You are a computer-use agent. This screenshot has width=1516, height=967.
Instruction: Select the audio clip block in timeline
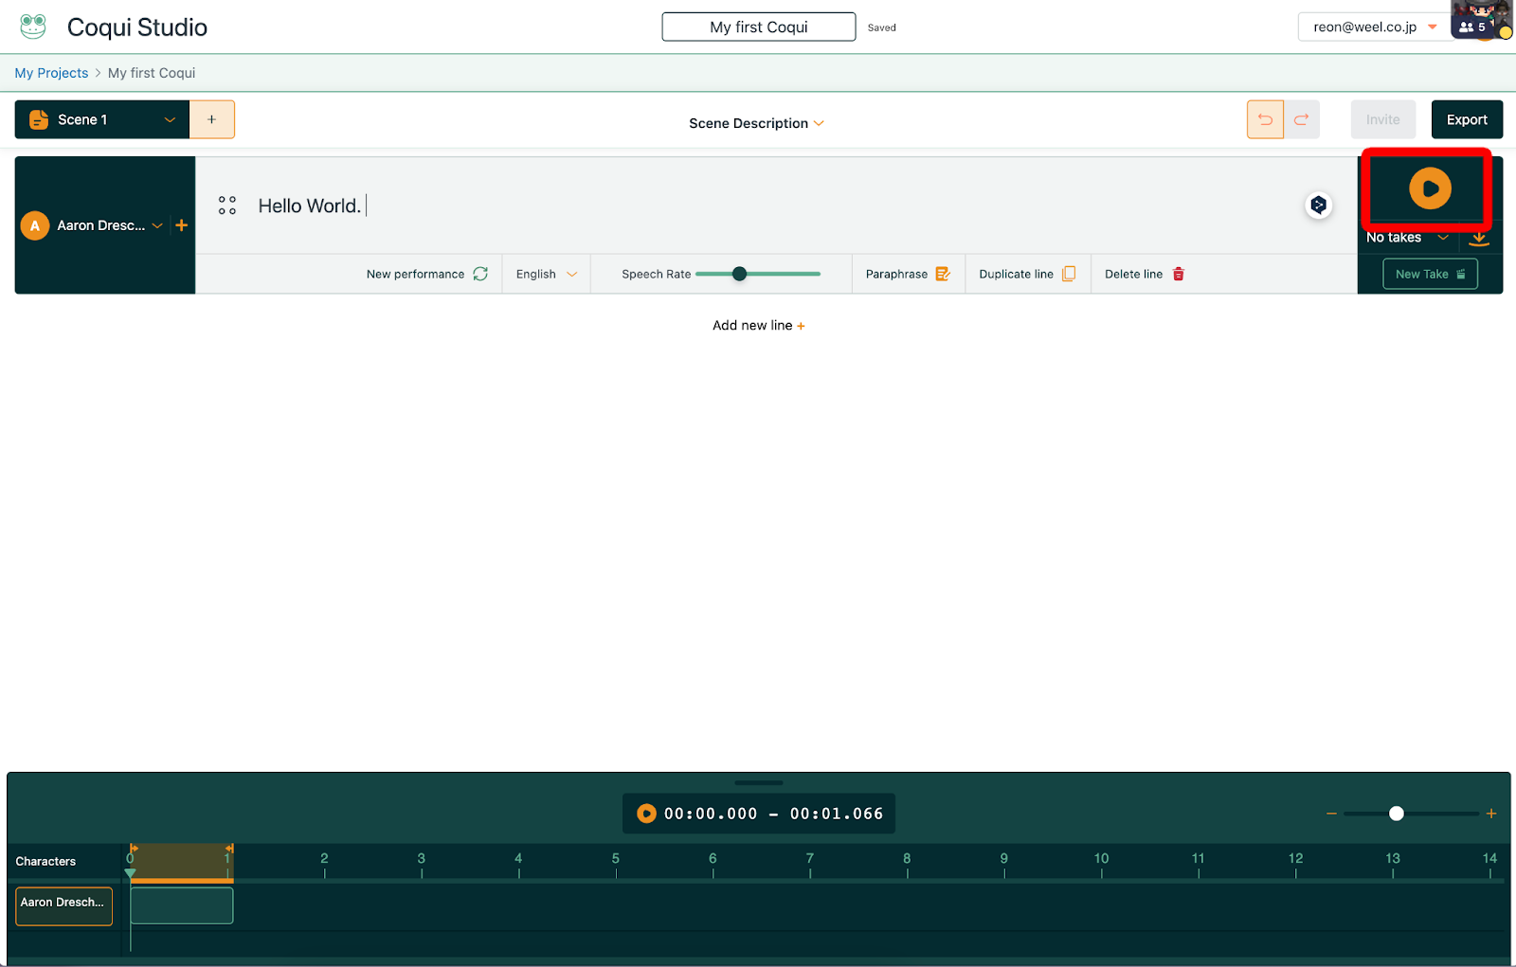pos(182,905)
